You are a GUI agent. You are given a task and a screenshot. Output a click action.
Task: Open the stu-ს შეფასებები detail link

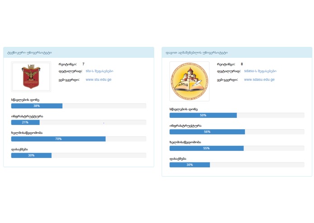click(x=99, y=71)
